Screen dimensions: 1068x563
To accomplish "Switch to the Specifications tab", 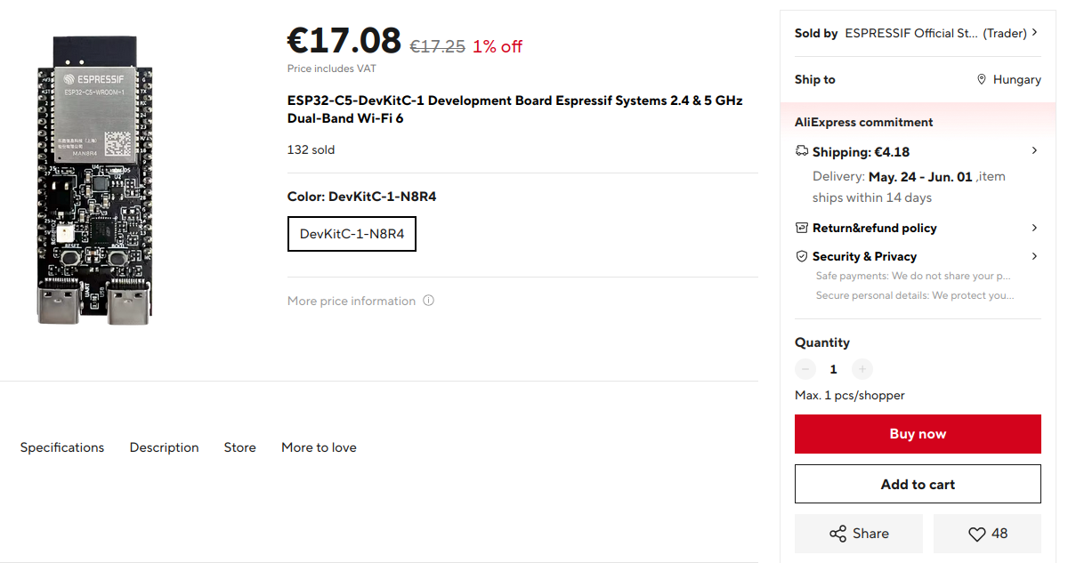I will (62, 447).
